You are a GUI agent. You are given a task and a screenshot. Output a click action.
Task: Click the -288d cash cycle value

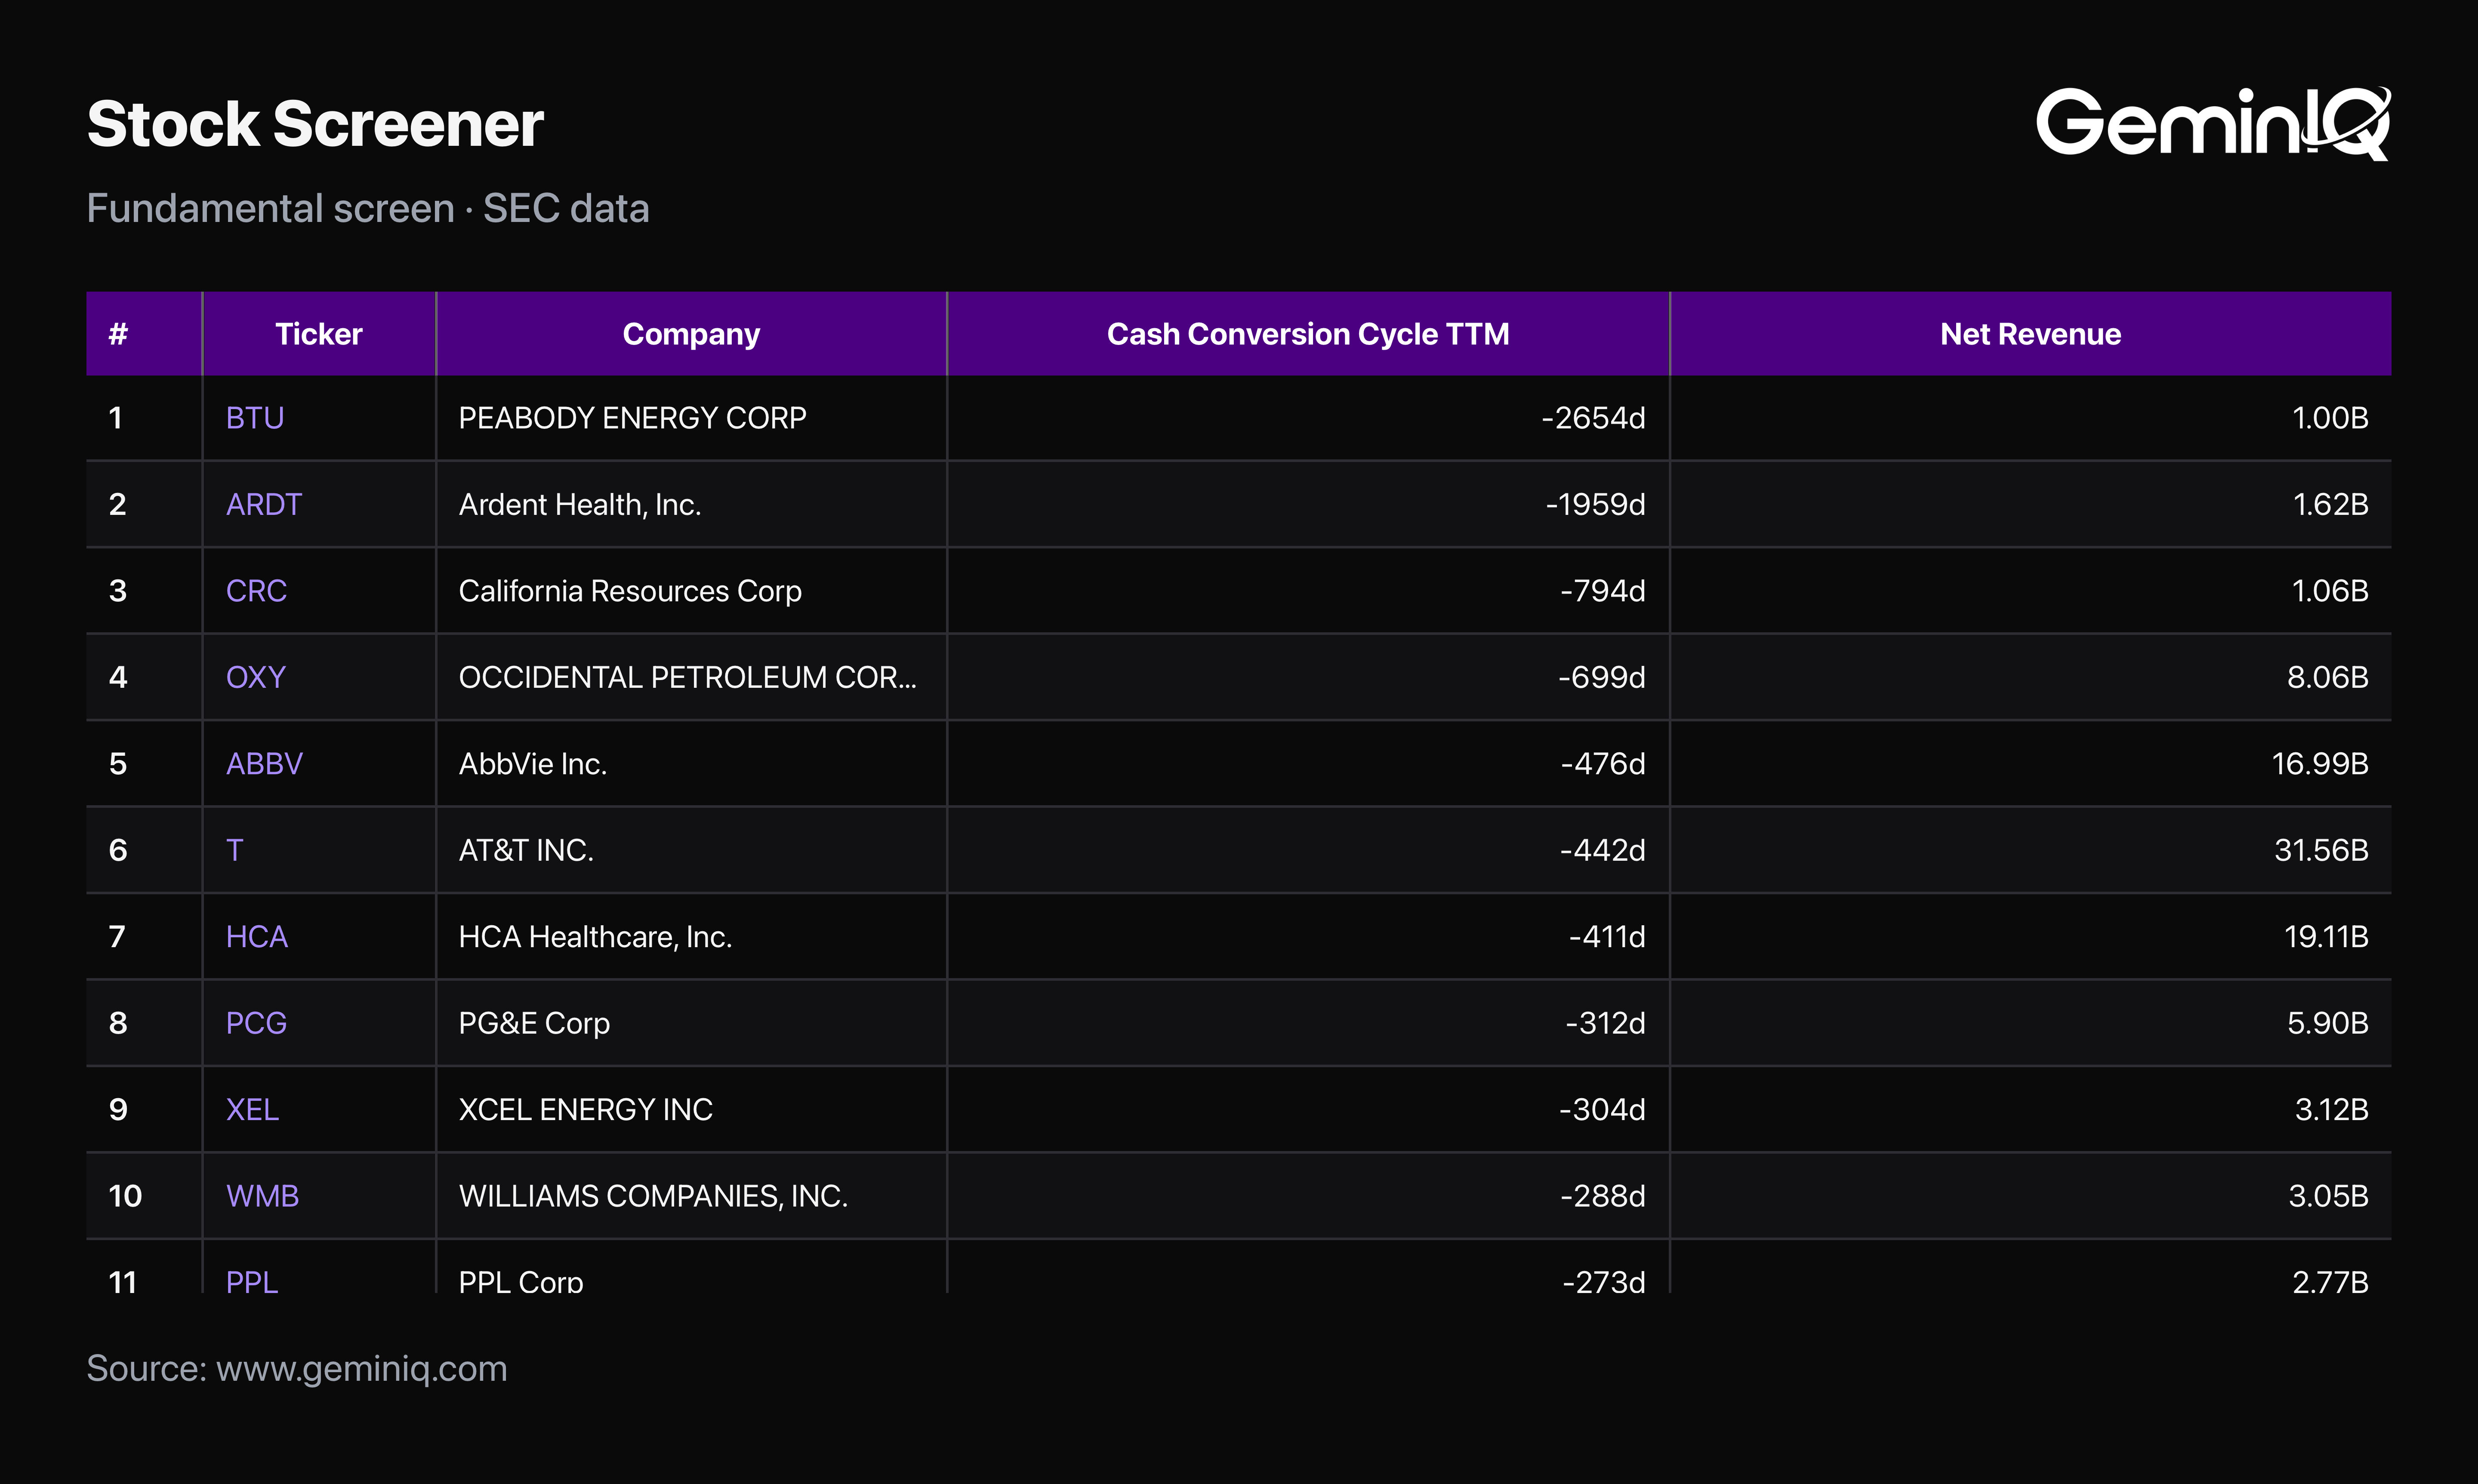[1603, 1196]
